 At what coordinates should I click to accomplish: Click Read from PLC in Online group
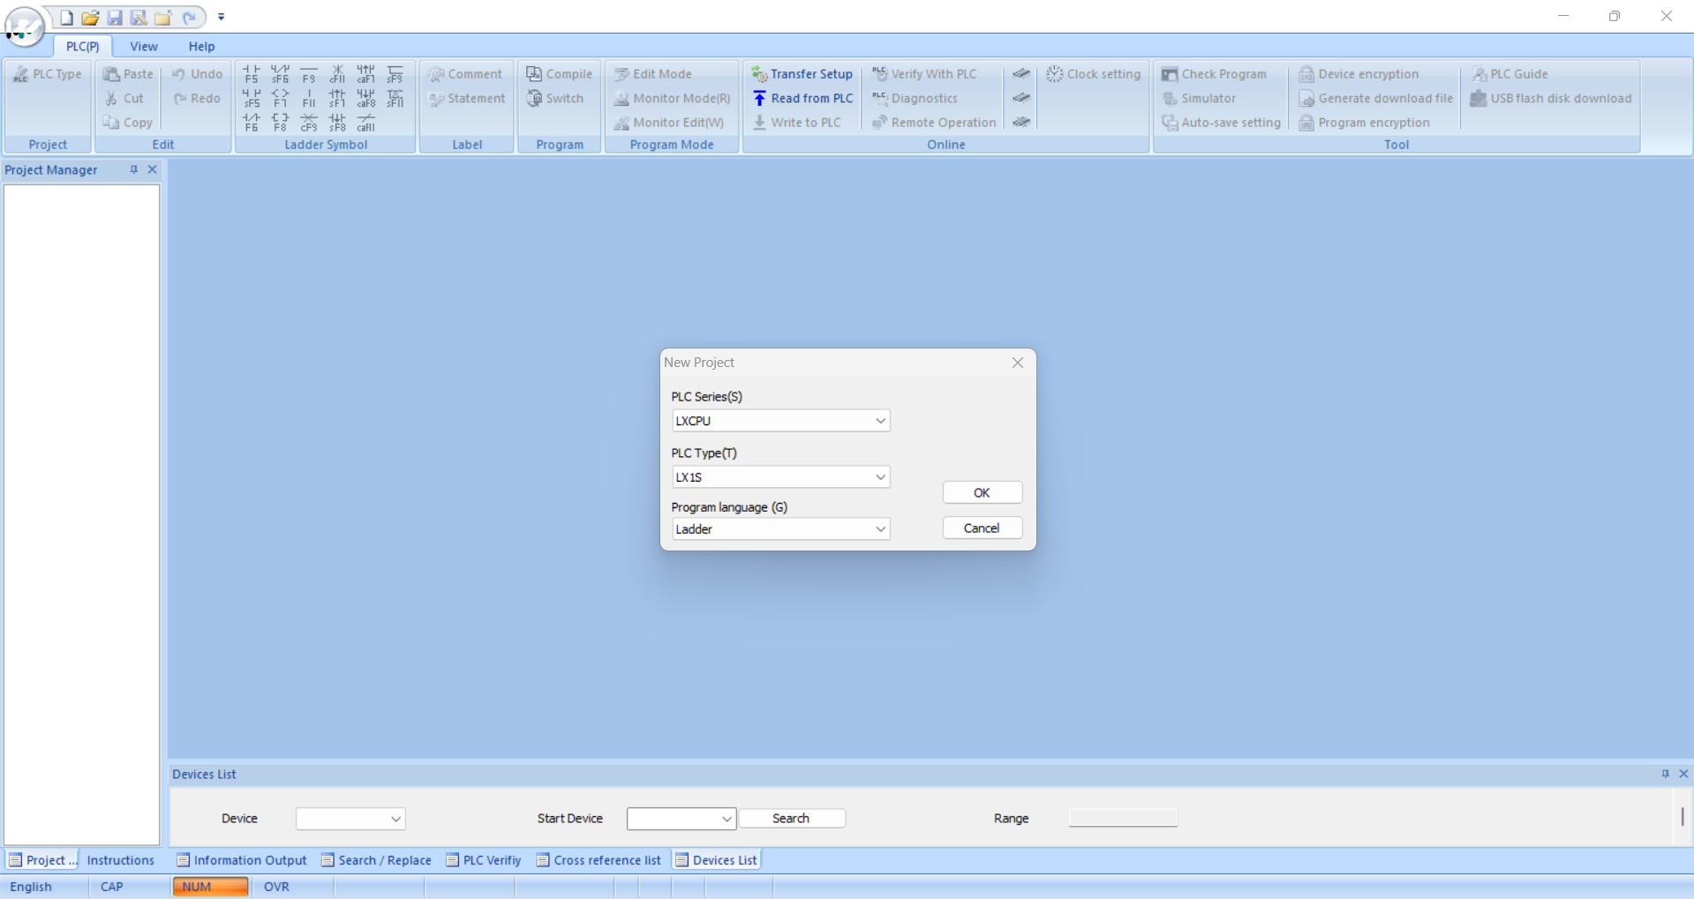803,99
